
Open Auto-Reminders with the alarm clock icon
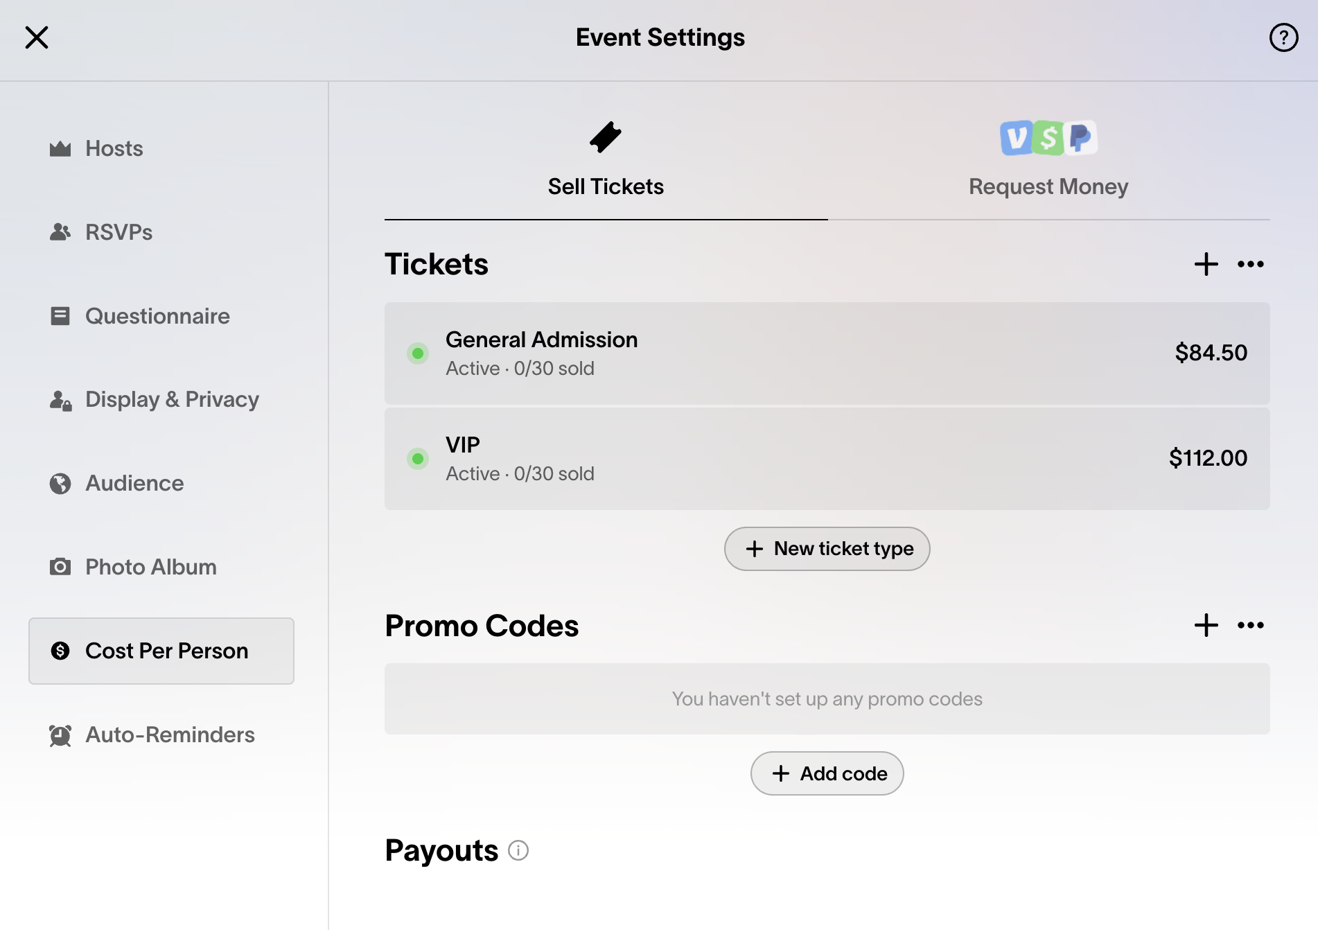coord(152,735)
